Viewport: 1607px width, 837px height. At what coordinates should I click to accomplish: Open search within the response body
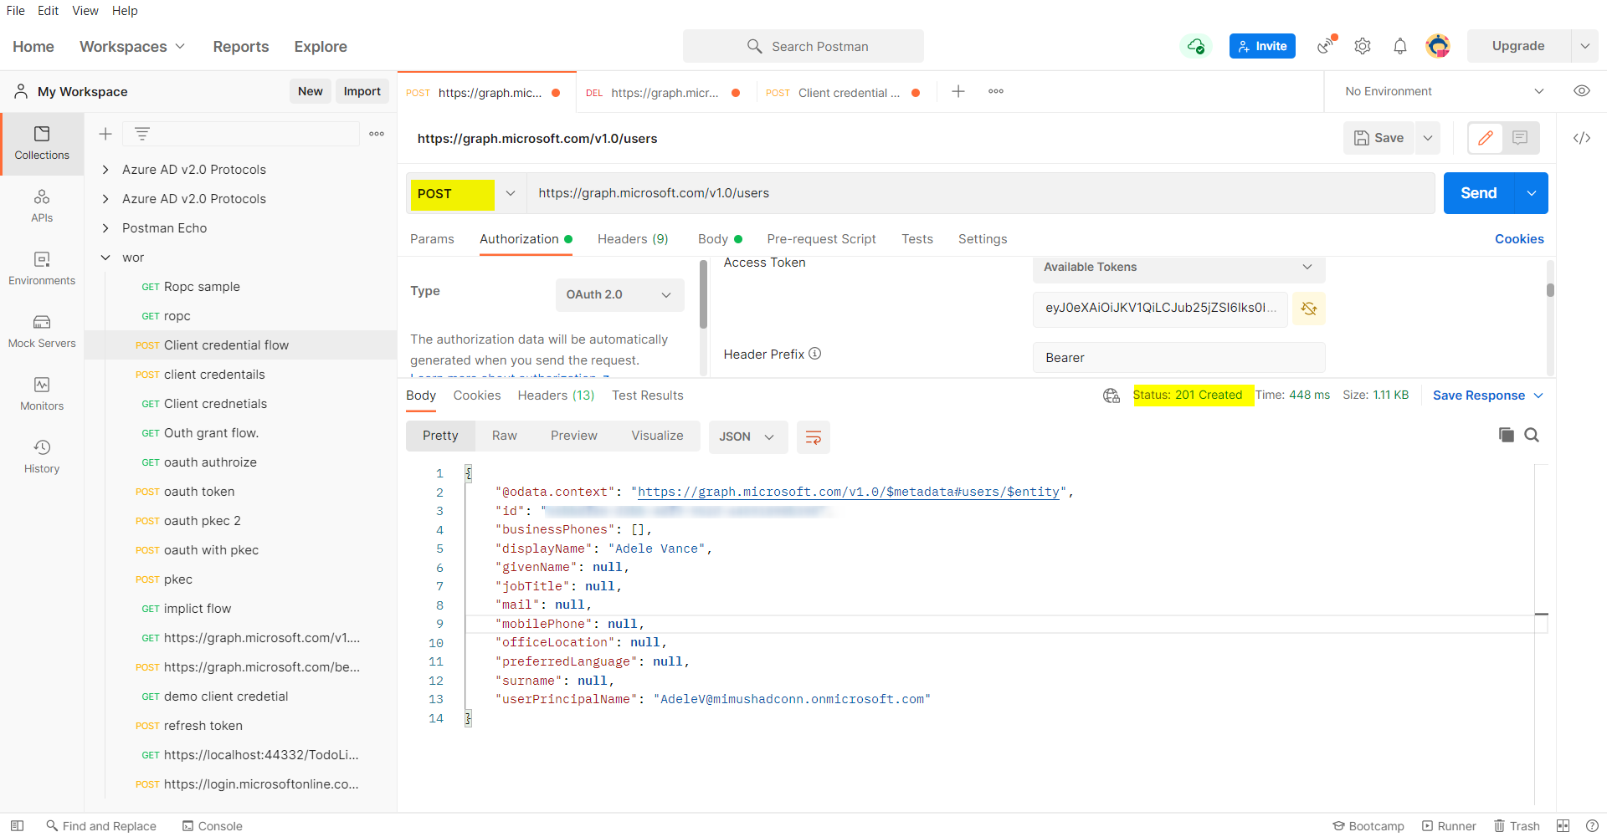point(1532,435)
